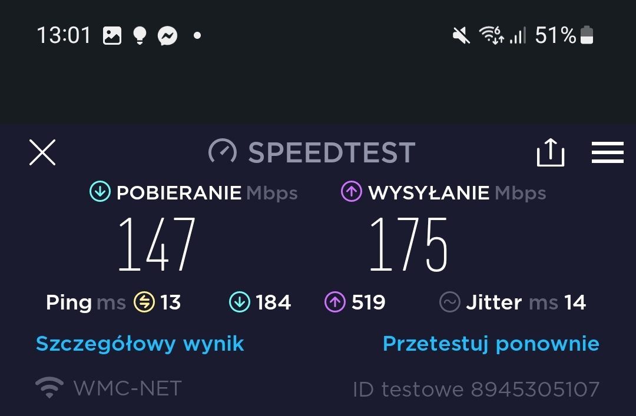Screen dimensions: 636x416
Task: Open Szczegółowy wynik link
Action: pos(140,344)
